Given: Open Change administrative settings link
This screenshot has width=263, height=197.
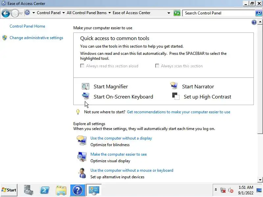Looking at the screenshot, I should [x=36, y=38].
